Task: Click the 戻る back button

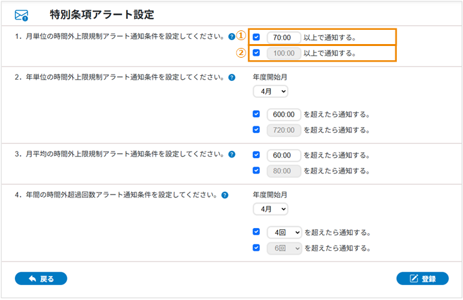Action: click(41, 279)
